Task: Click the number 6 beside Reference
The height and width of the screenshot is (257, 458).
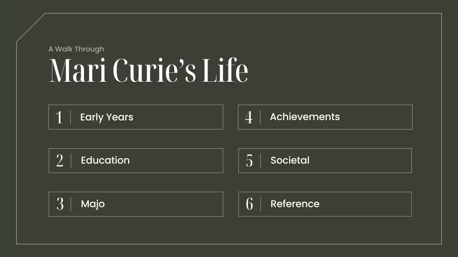Action: click(249, 204)
